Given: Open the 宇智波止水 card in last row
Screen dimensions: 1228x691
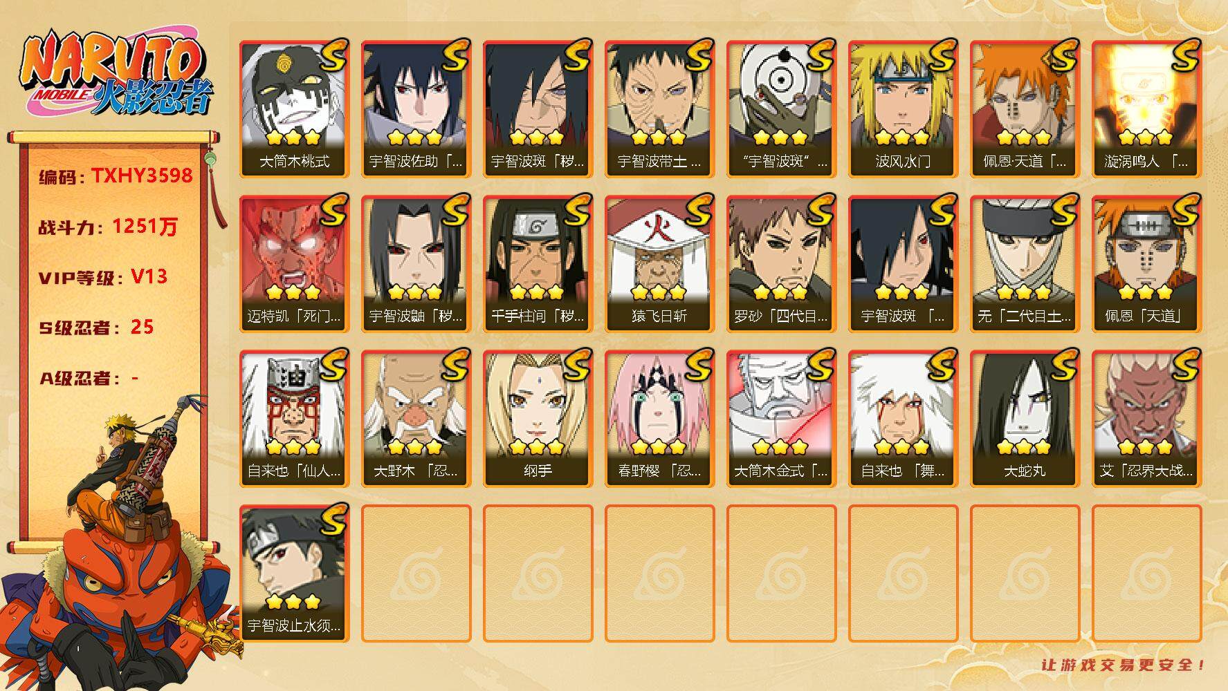Looking at the screenshot, I should [294, 574].
